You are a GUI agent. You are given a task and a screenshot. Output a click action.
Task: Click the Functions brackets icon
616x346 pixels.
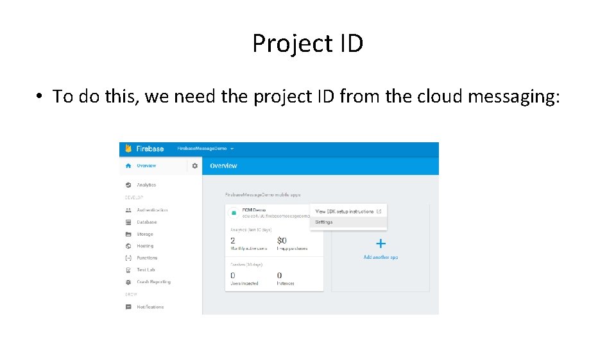point(128,258)
